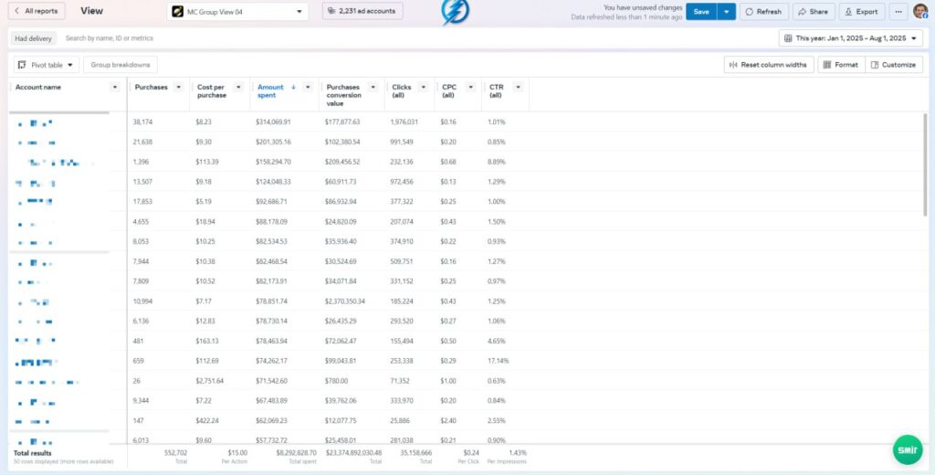The width and height of the screenshot is (935, 475).
Task: Open the Purchases column menu arrow
Action: [x=178, y=87]
